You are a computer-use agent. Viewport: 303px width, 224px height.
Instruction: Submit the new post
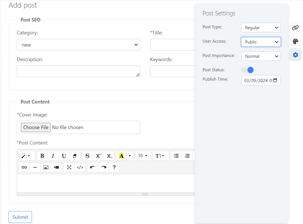pyautogui.click(x=20, y=217)
